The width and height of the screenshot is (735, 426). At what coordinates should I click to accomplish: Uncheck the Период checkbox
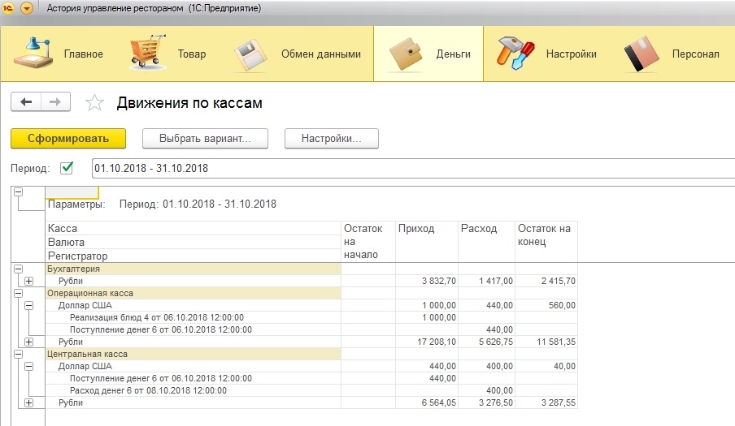point(67,168)
